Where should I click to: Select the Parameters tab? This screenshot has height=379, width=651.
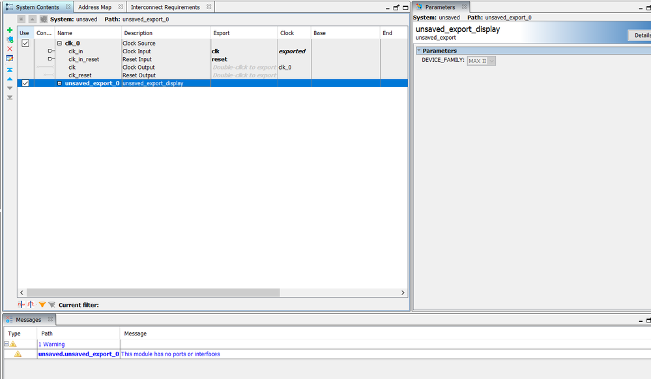pyautogui.click(x=440, y=7)
